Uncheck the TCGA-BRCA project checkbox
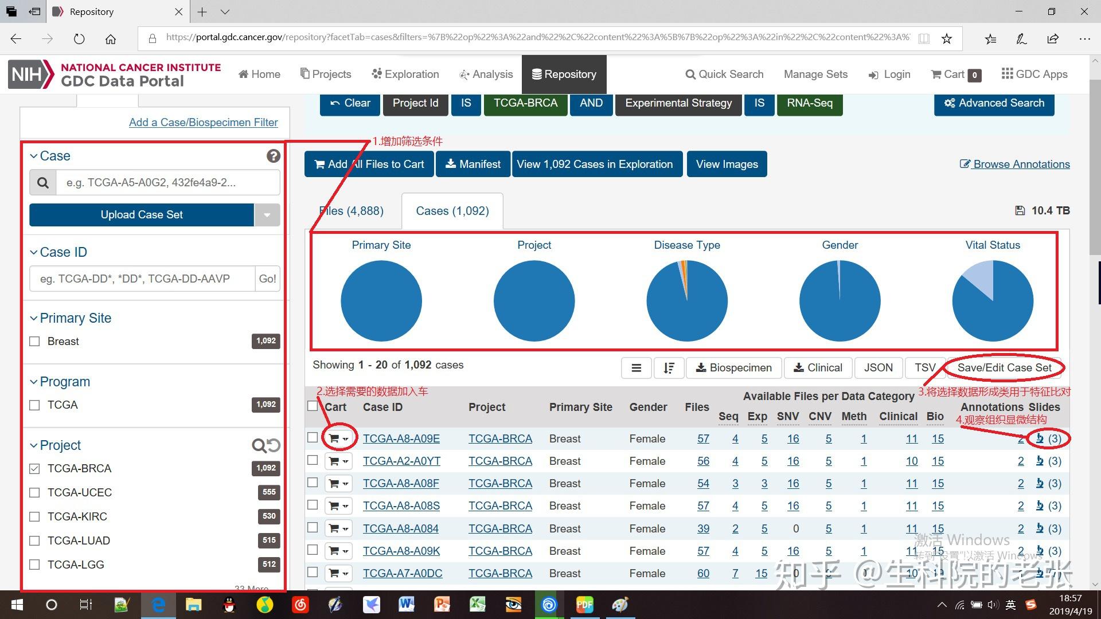 [34, 469]
